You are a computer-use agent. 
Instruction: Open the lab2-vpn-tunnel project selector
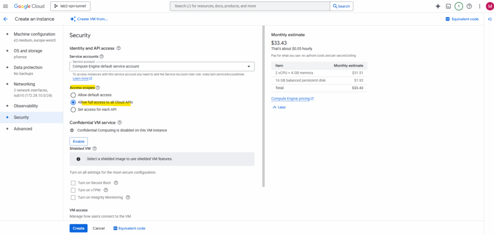[x=70, y=6]
